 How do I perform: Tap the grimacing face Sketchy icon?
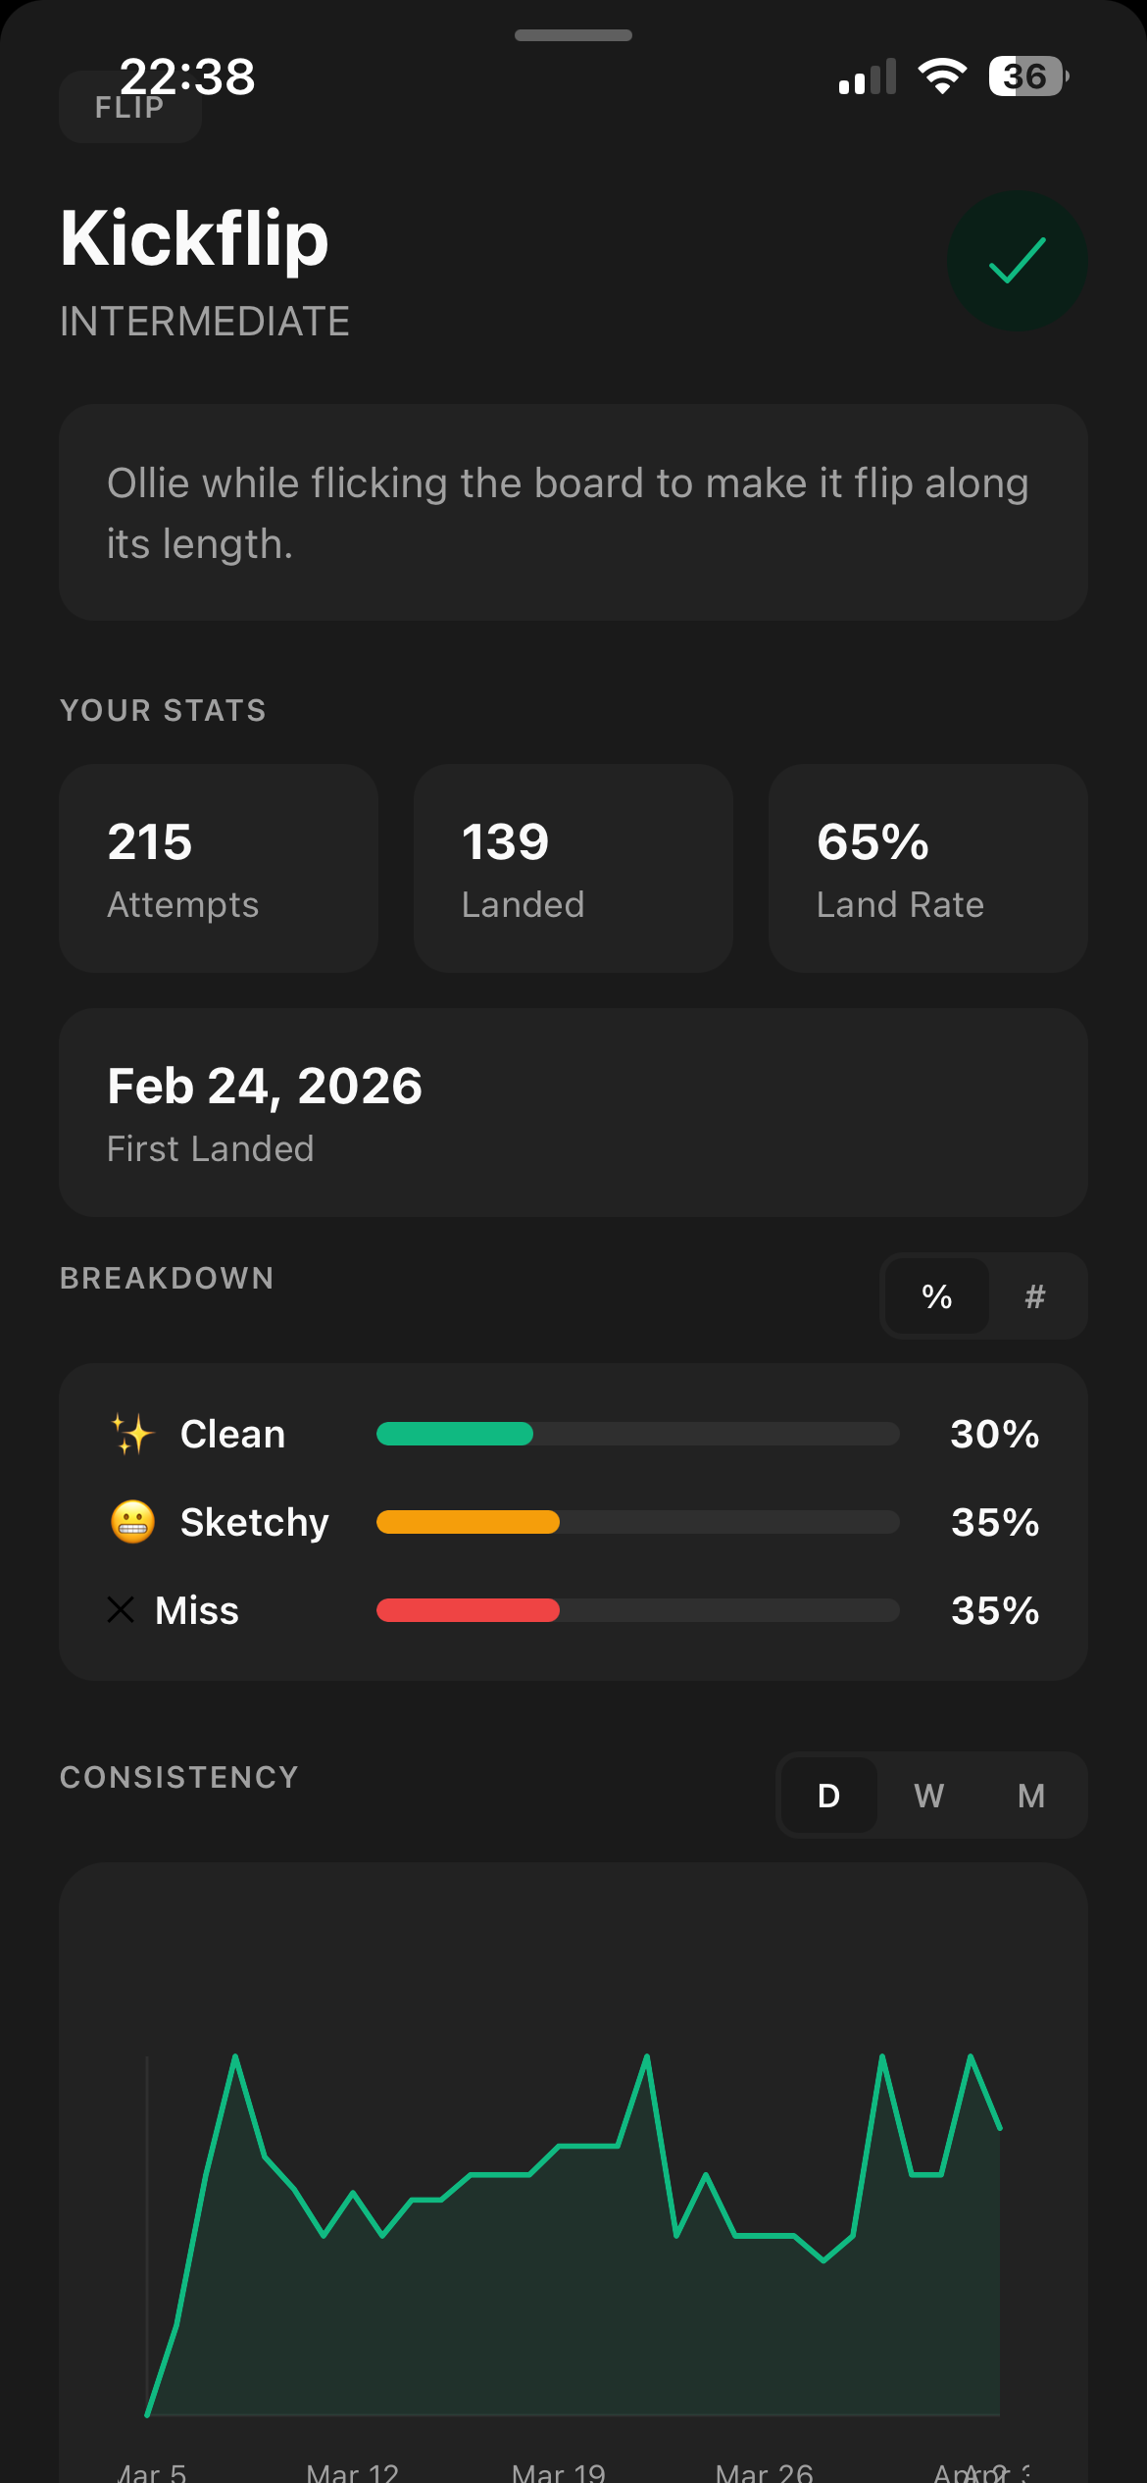click(131, 1522)
